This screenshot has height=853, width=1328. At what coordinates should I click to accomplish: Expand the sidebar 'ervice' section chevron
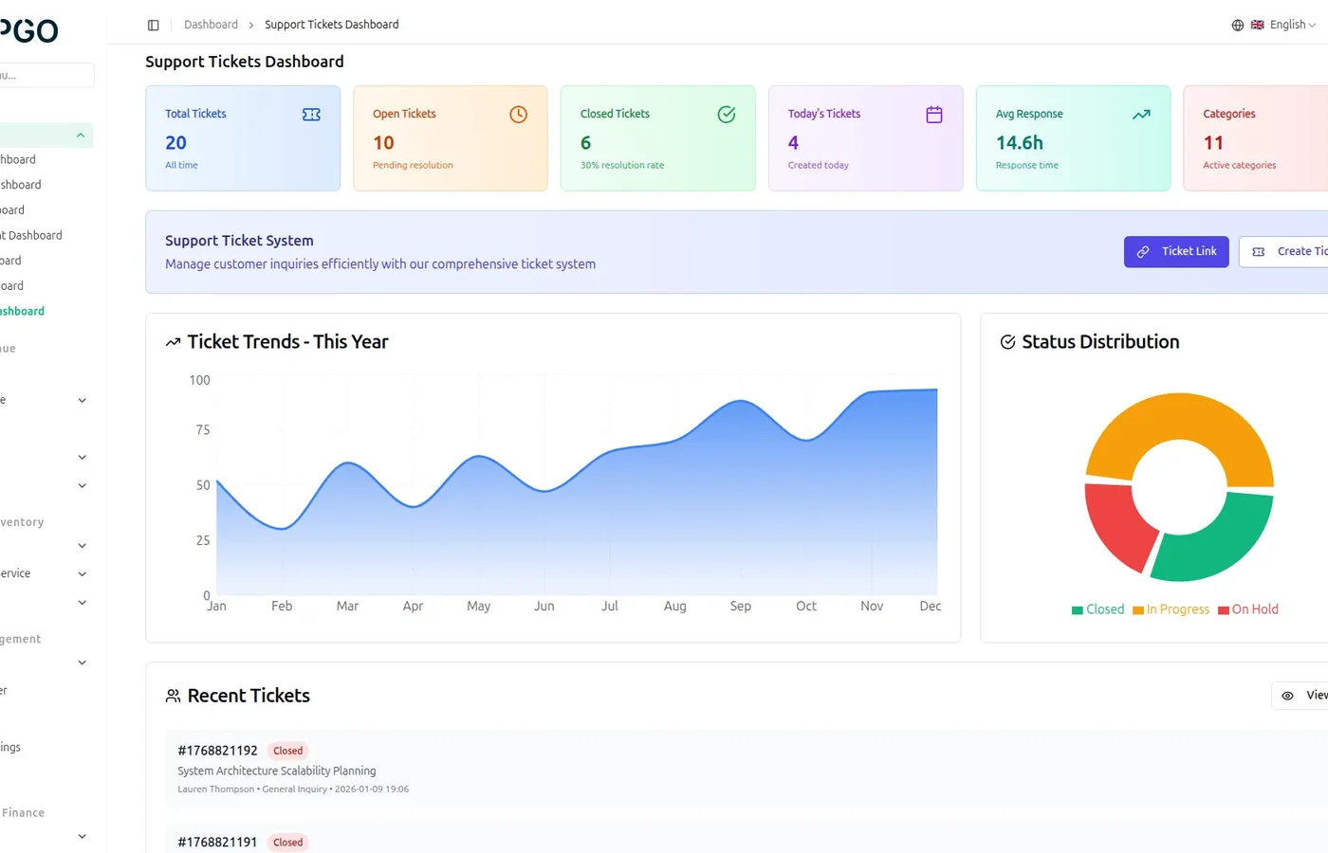(x=83, y=574)
